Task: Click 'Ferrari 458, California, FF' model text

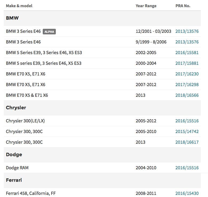Action: (31, 194)
